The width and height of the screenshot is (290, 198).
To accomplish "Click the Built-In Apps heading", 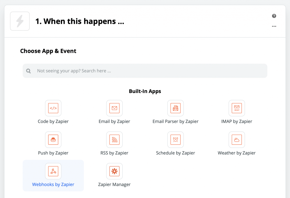I will click(145, 91).
